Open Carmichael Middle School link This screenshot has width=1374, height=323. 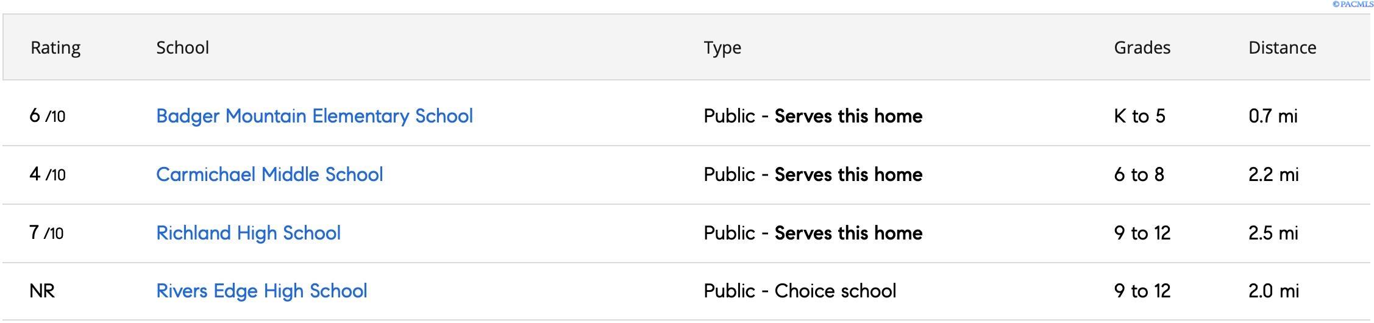pyautogui.click(x=269, y=174)
